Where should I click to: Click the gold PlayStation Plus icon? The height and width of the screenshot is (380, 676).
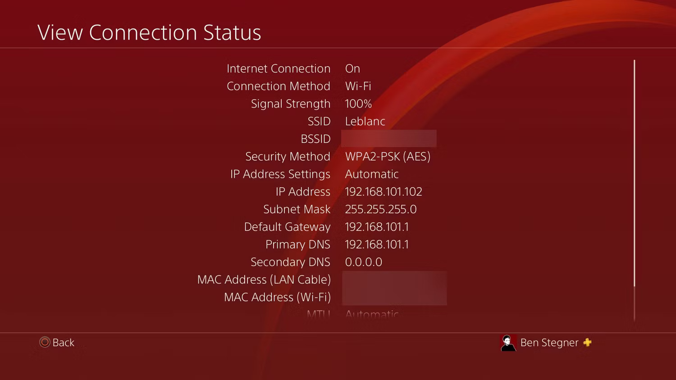[x=587, y=343]
